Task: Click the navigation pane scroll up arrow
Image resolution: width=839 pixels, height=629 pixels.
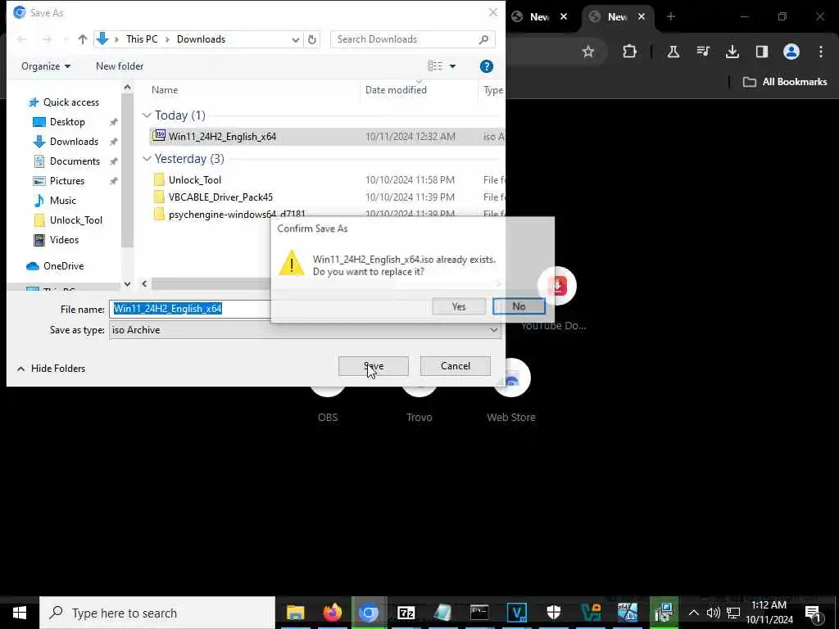Action: coord(127,87)
